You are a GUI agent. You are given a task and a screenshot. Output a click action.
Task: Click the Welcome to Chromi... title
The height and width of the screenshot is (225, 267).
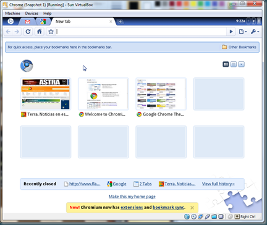coord(105,114)
